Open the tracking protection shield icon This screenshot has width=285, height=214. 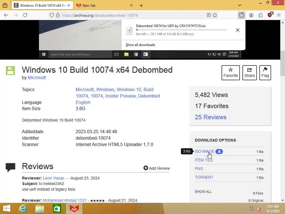(51, 15)
